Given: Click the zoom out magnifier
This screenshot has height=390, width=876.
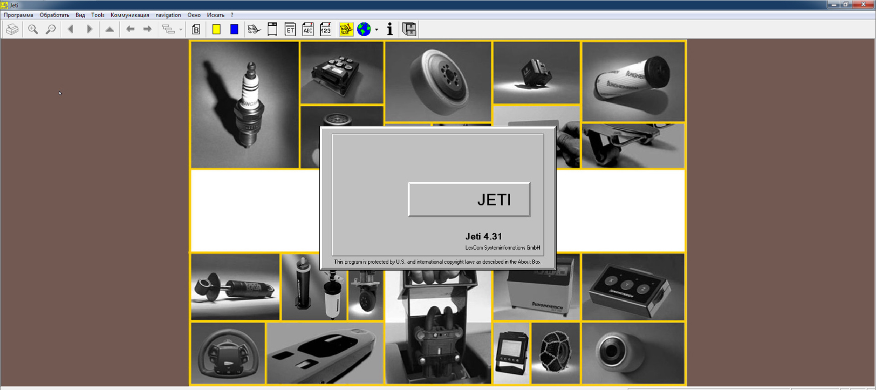Looking at the screenshot, I should [x=51, y=30].
